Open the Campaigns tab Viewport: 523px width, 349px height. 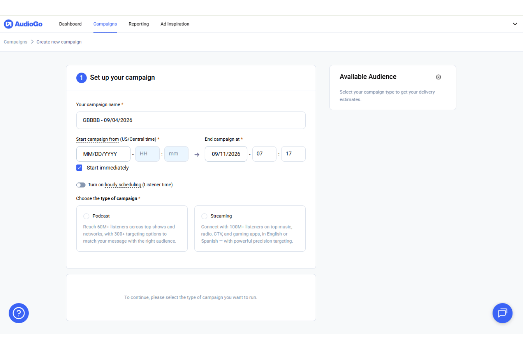coord(105,24)
